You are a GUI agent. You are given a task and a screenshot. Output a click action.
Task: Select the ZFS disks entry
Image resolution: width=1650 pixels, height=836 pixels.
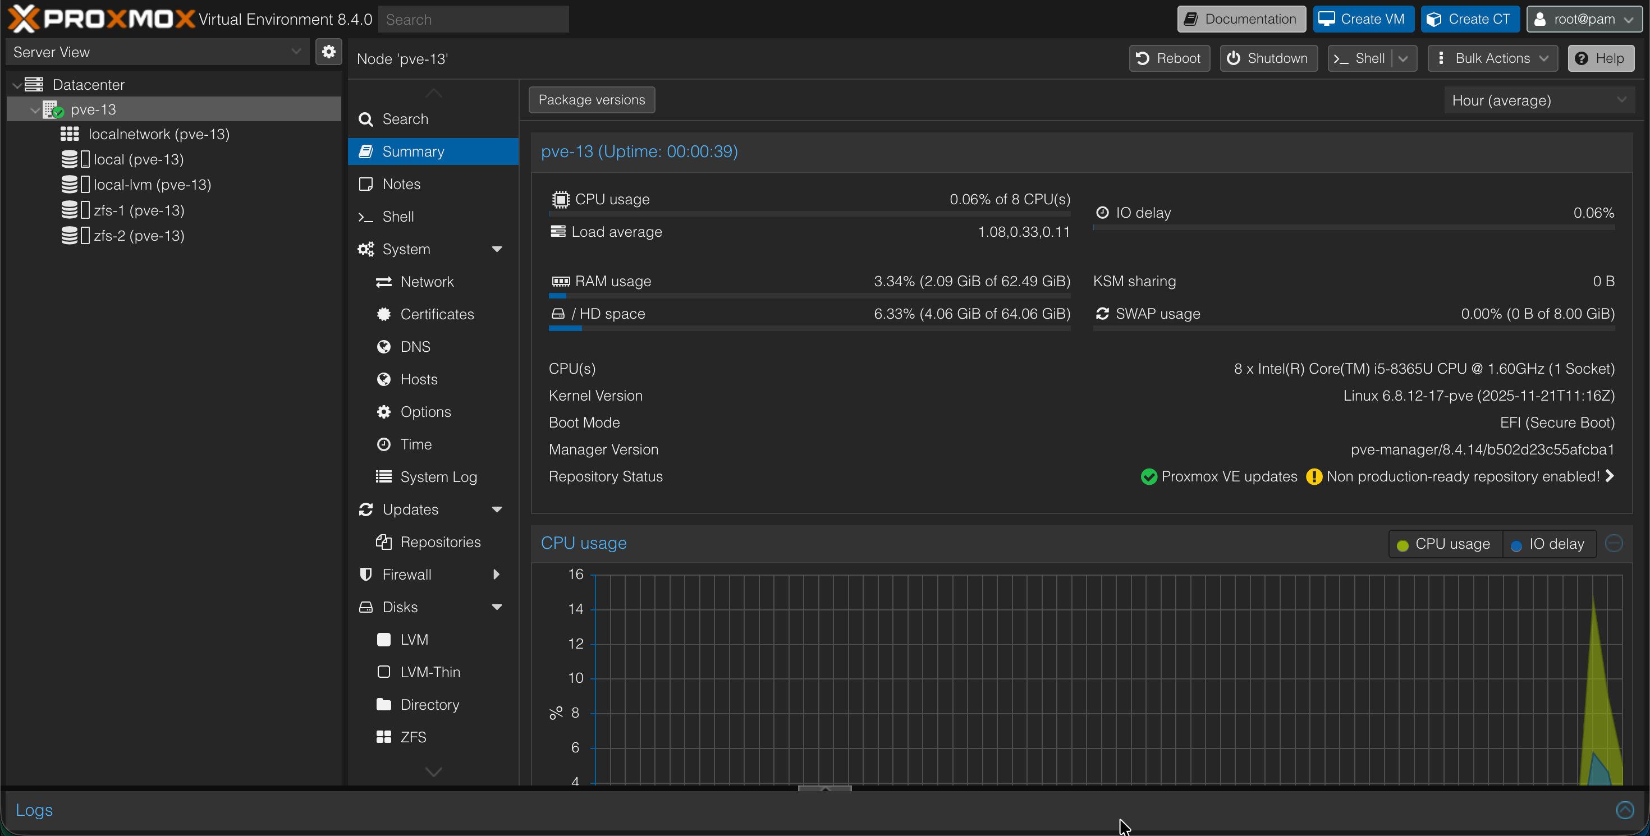pyautogui.click(x=412, y=737)
